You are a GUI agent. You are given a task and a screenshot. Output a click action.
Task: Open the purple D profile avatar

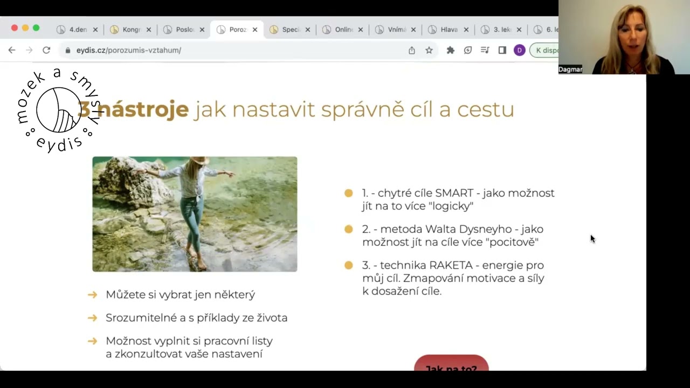[x=520, y=50]
